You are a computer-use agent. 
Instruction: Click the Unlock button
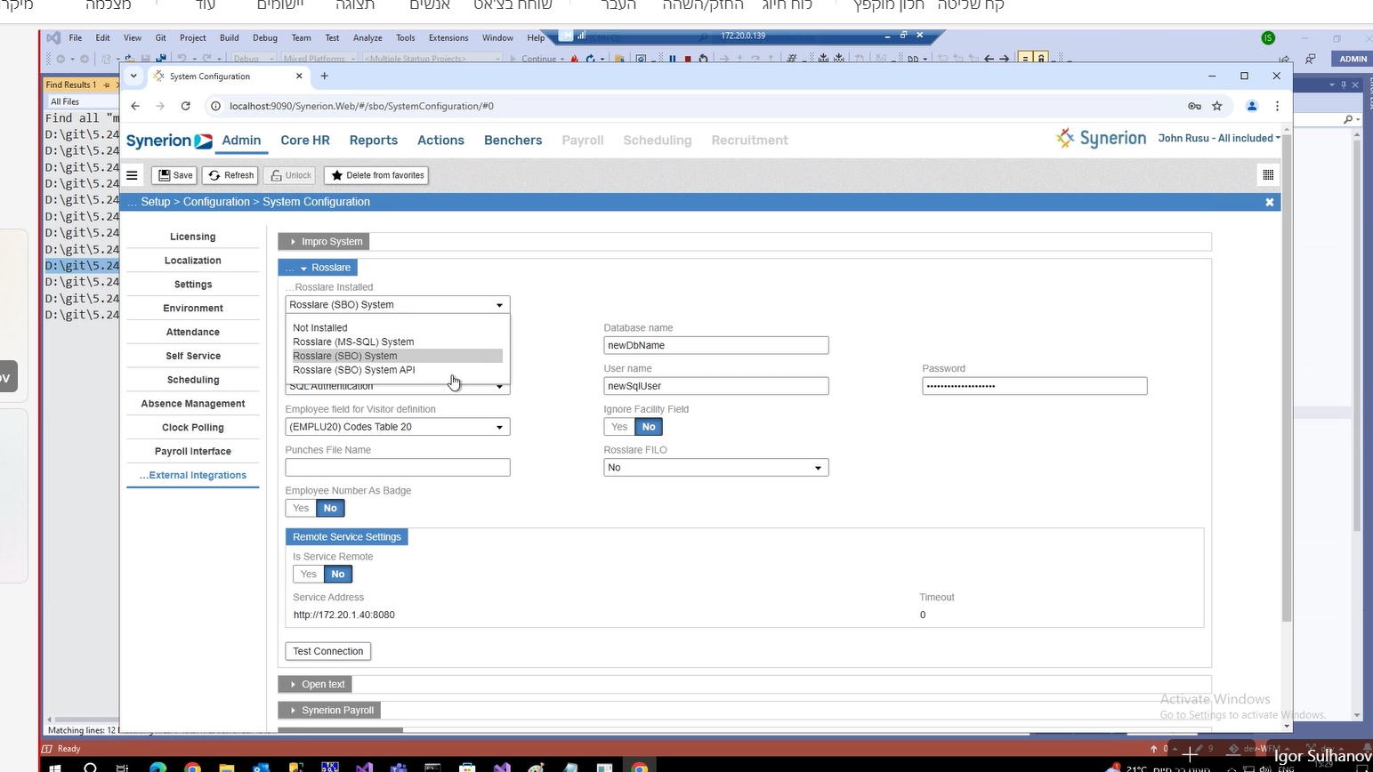tap(291, 175)
